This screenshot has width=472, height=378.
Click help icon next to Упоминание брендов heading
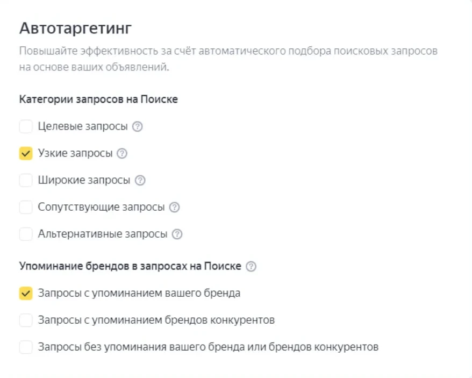[x=251, y=266]
